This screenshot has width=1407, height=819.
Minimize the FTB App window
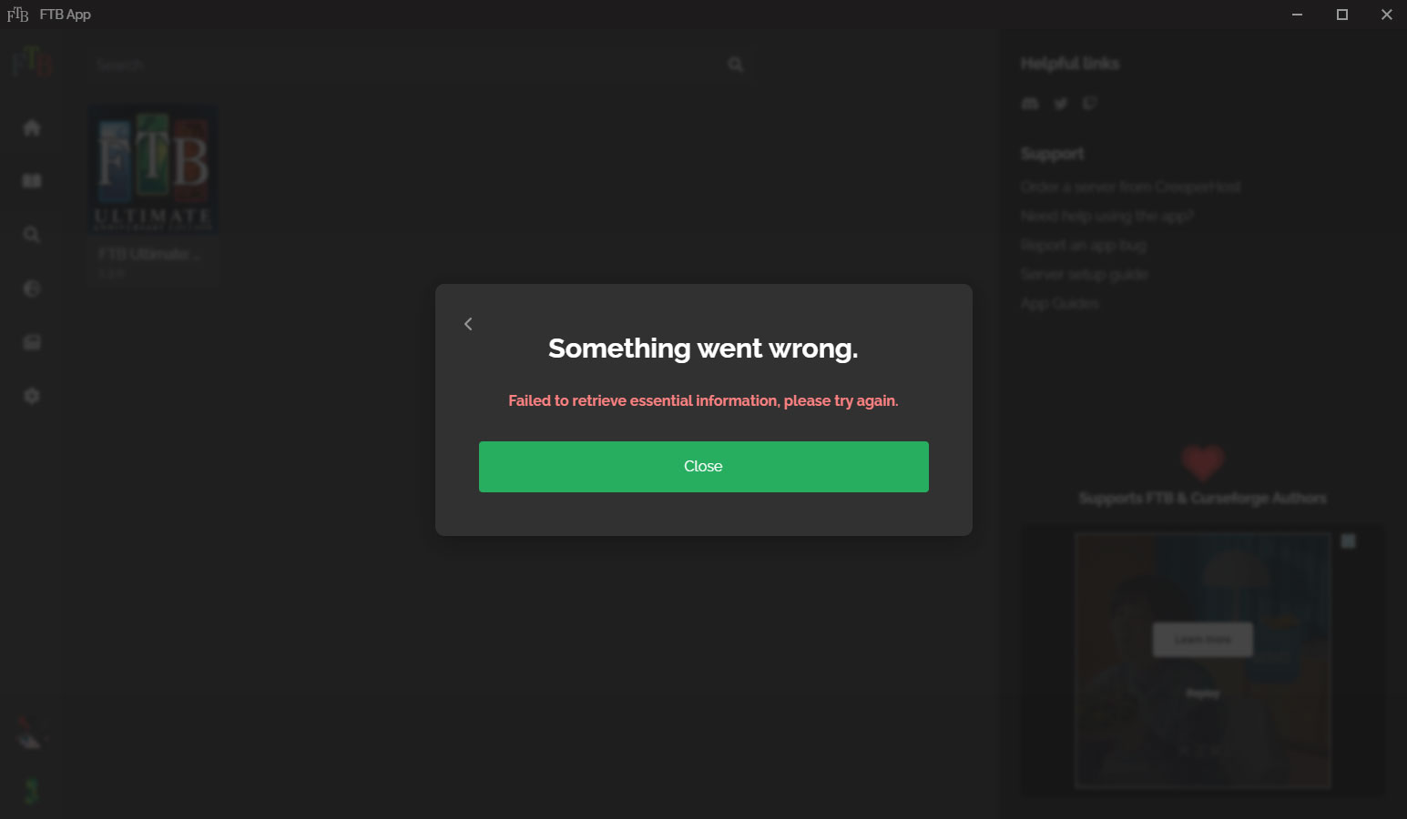tap(1297, 15)
